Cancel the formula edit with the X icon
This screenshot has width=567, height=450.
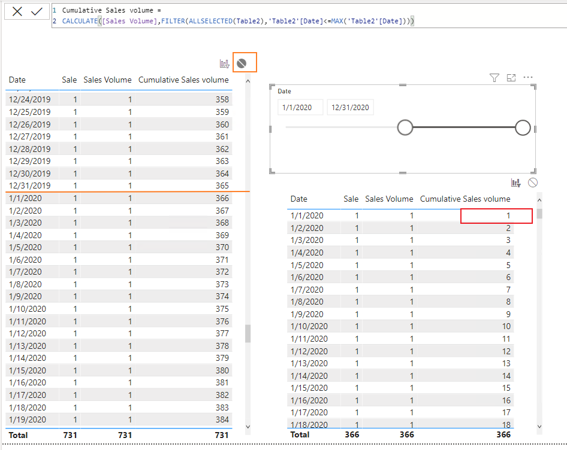point(17,11)
